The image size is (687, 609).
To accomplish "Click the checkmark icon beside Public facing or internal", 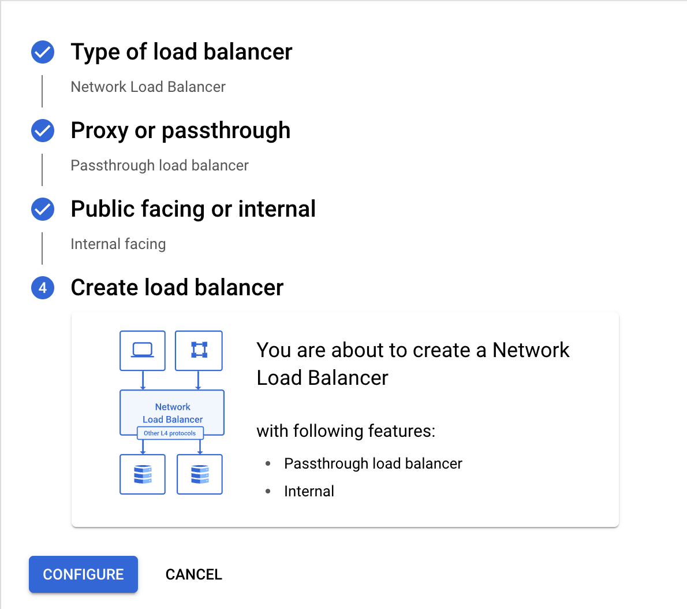I will click(43, 209).
